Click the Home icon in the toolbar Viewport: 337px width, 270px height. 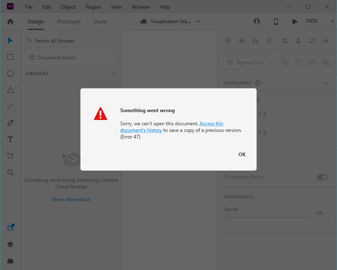click(9, 21)
